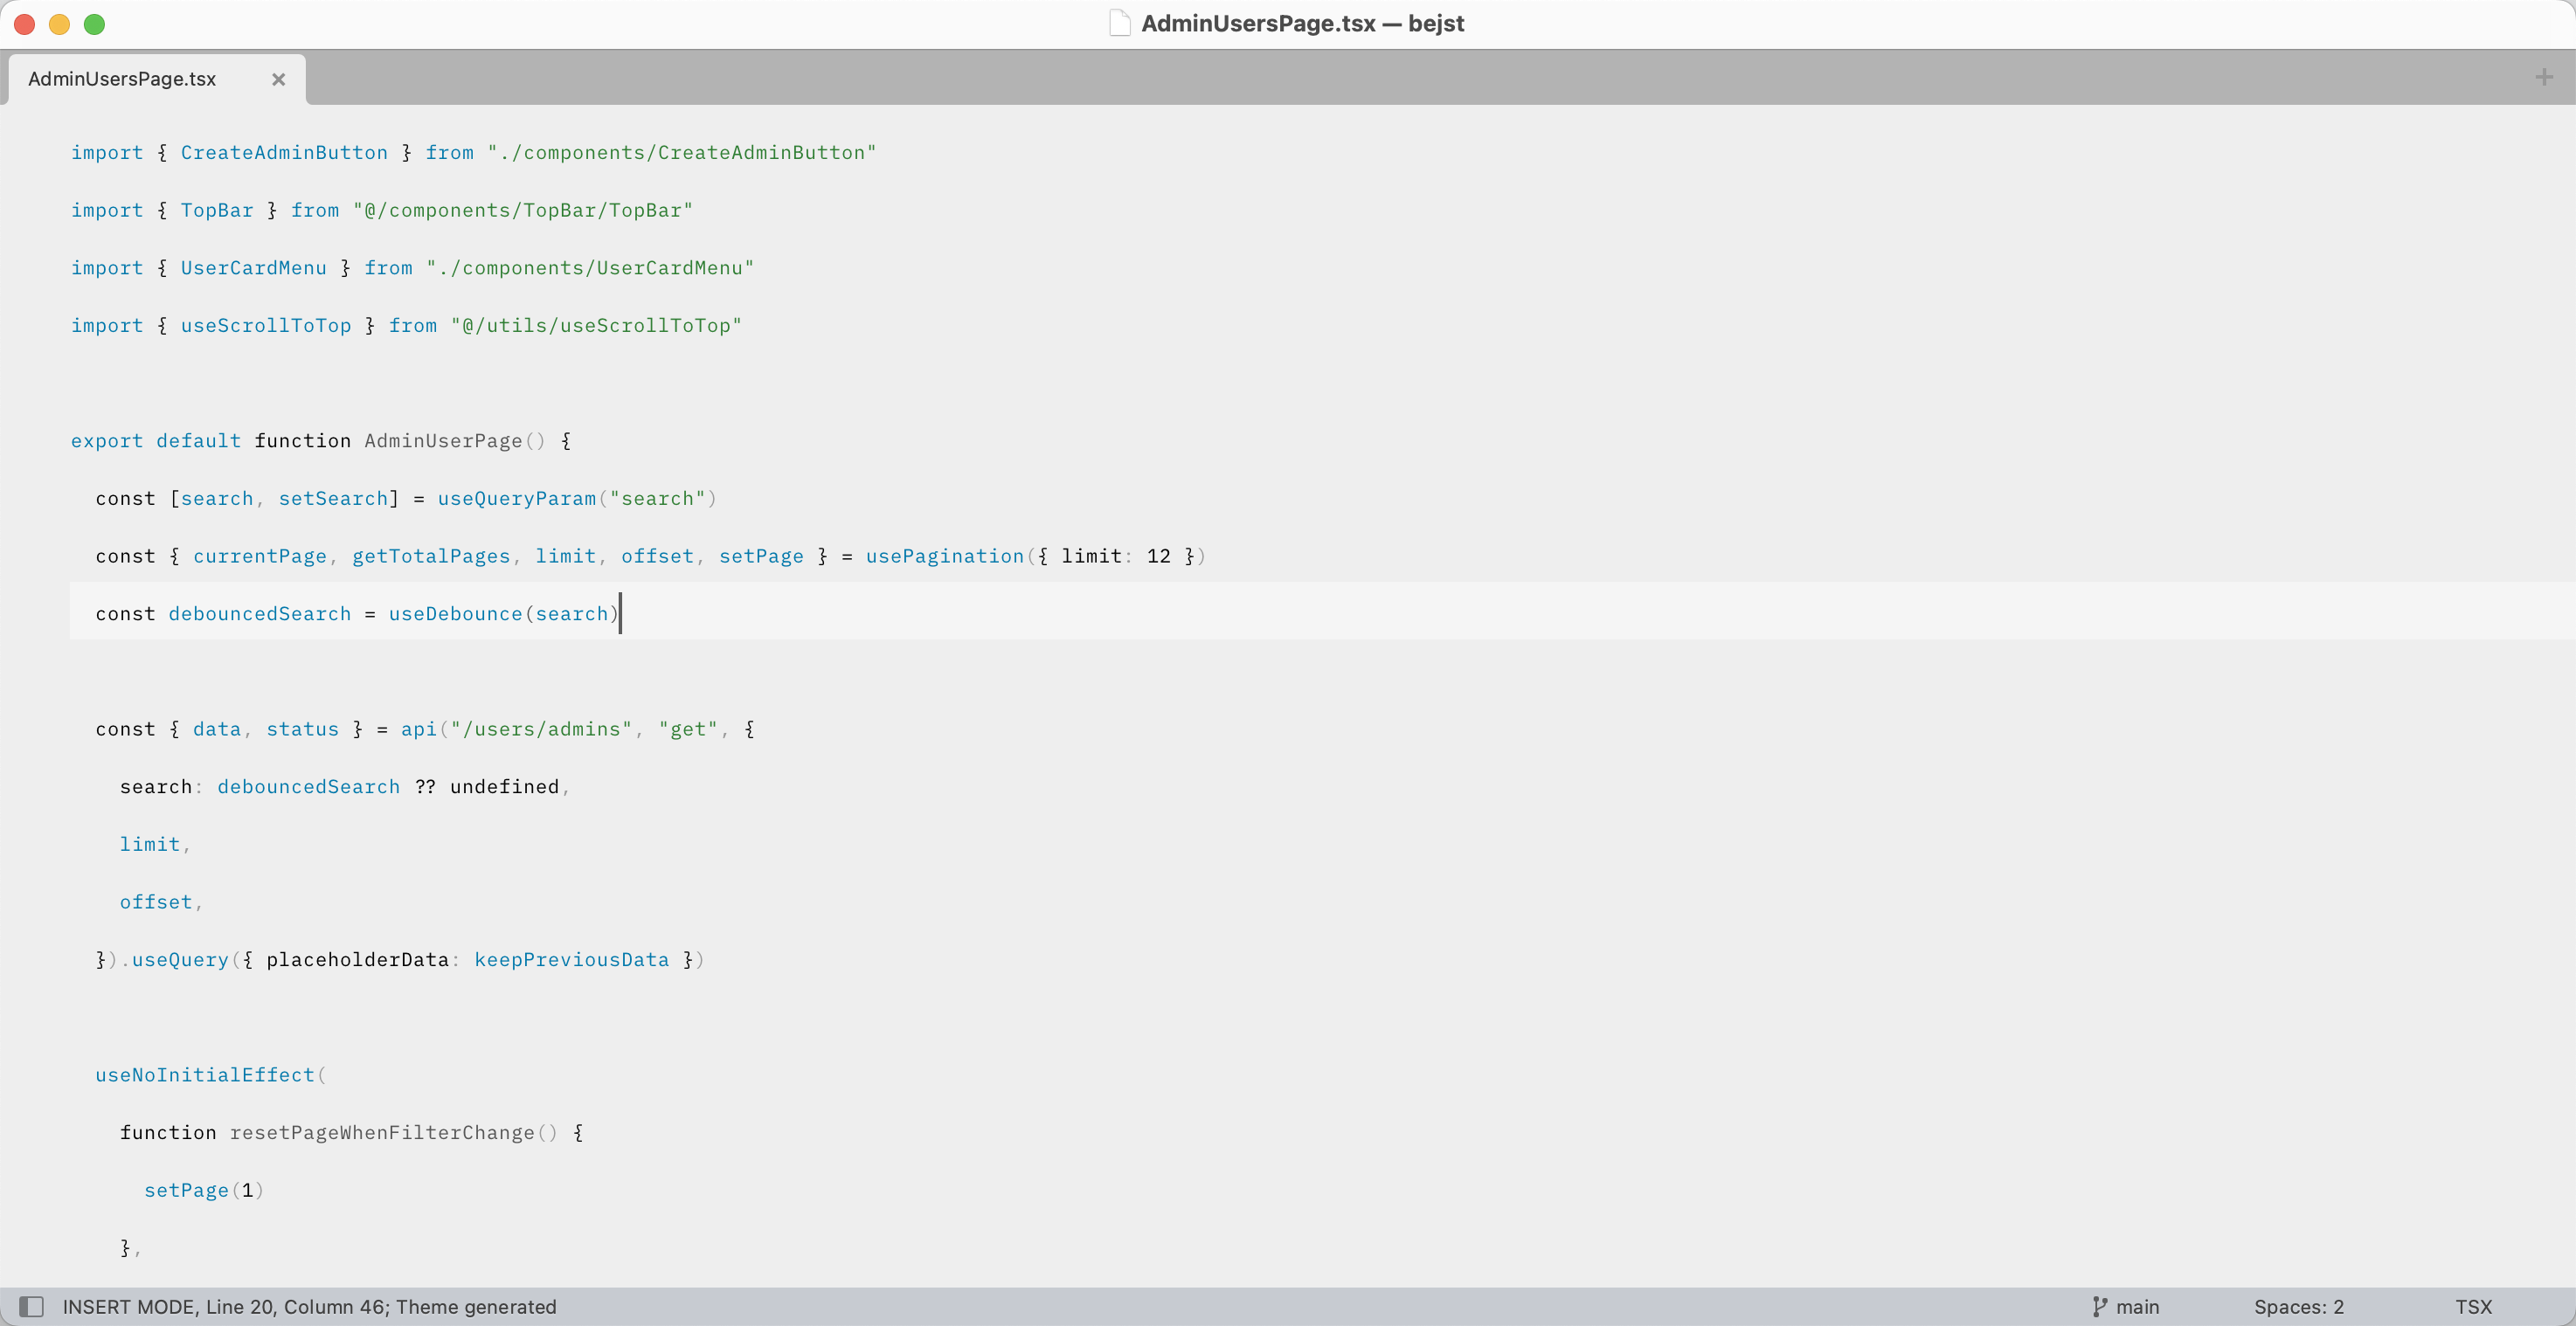The height and width of the screenshot is (1326, 2576).
Task: Click the setSearch variable
Action: [x=333, y=498]
